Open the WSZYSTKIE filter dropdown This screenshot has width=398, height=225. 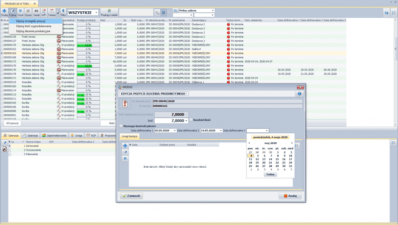click(x=96, y=12)
